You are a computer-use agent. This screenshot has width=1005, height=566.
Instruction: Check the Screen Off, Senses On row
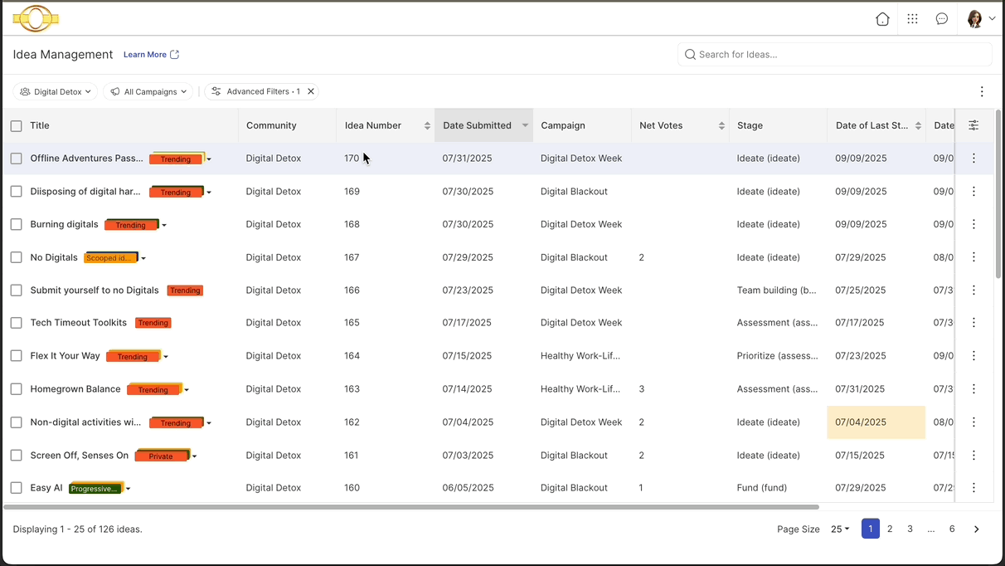coord(17,456)
